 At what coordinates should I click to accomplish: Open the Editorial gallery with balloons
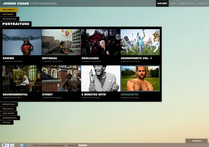pyautogui.click(x=61, y=42)
